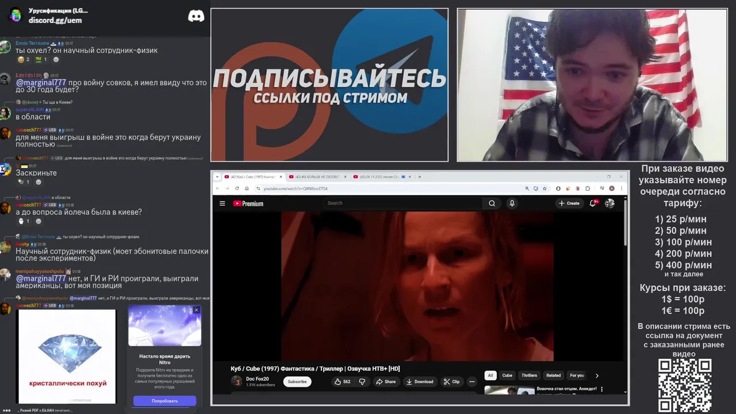This screenshot has height=414, width=736.
Task: Click the Create button
Action: point(569,203)
